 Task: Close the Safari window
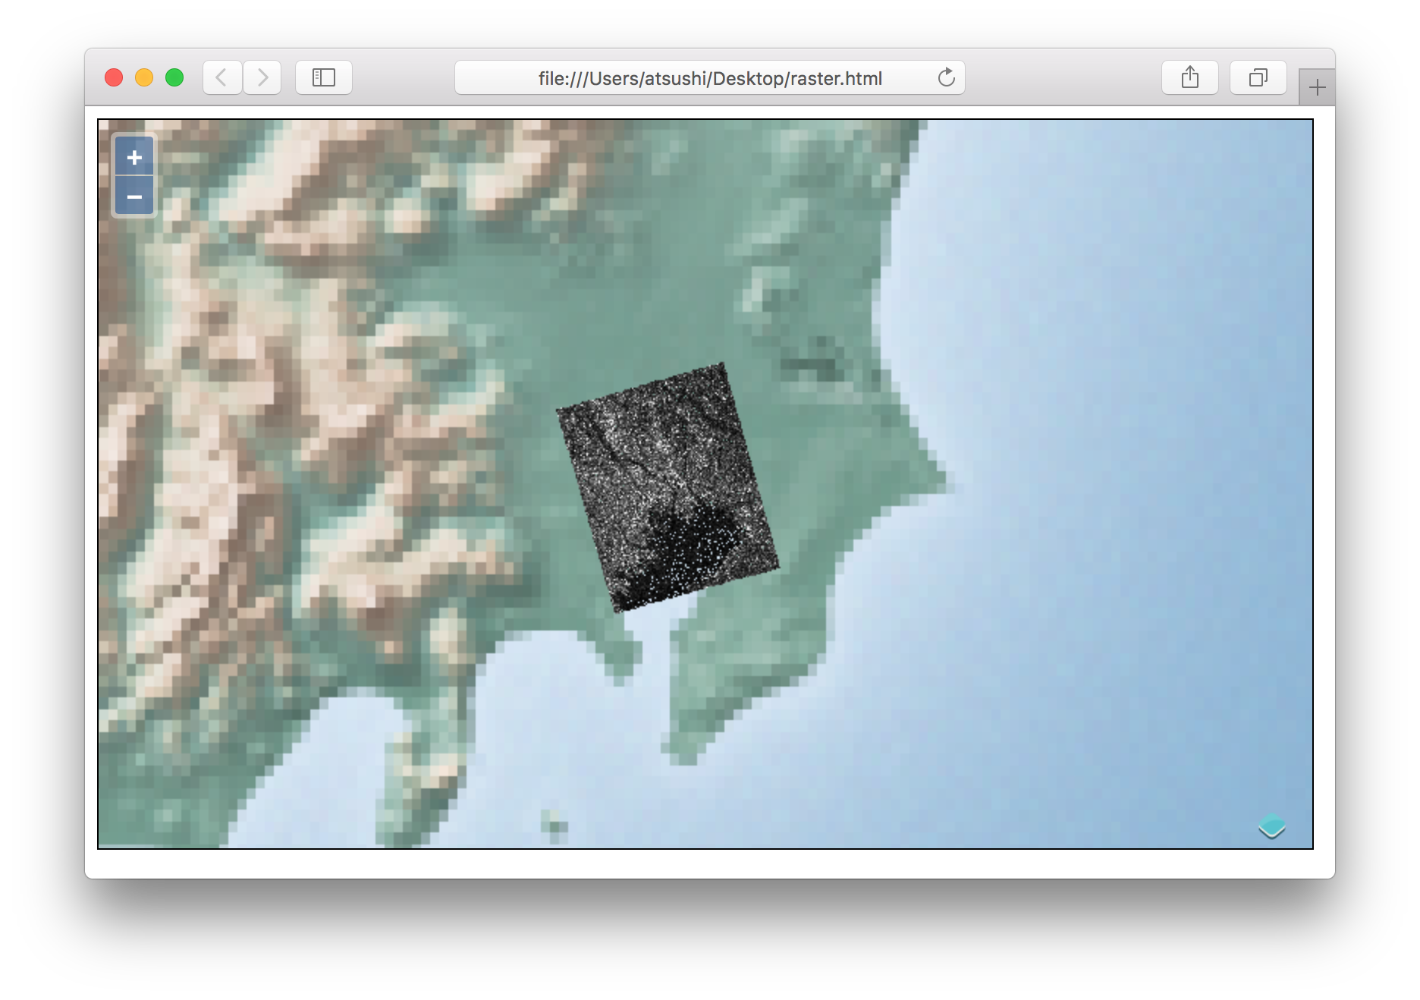click(114, 77)
